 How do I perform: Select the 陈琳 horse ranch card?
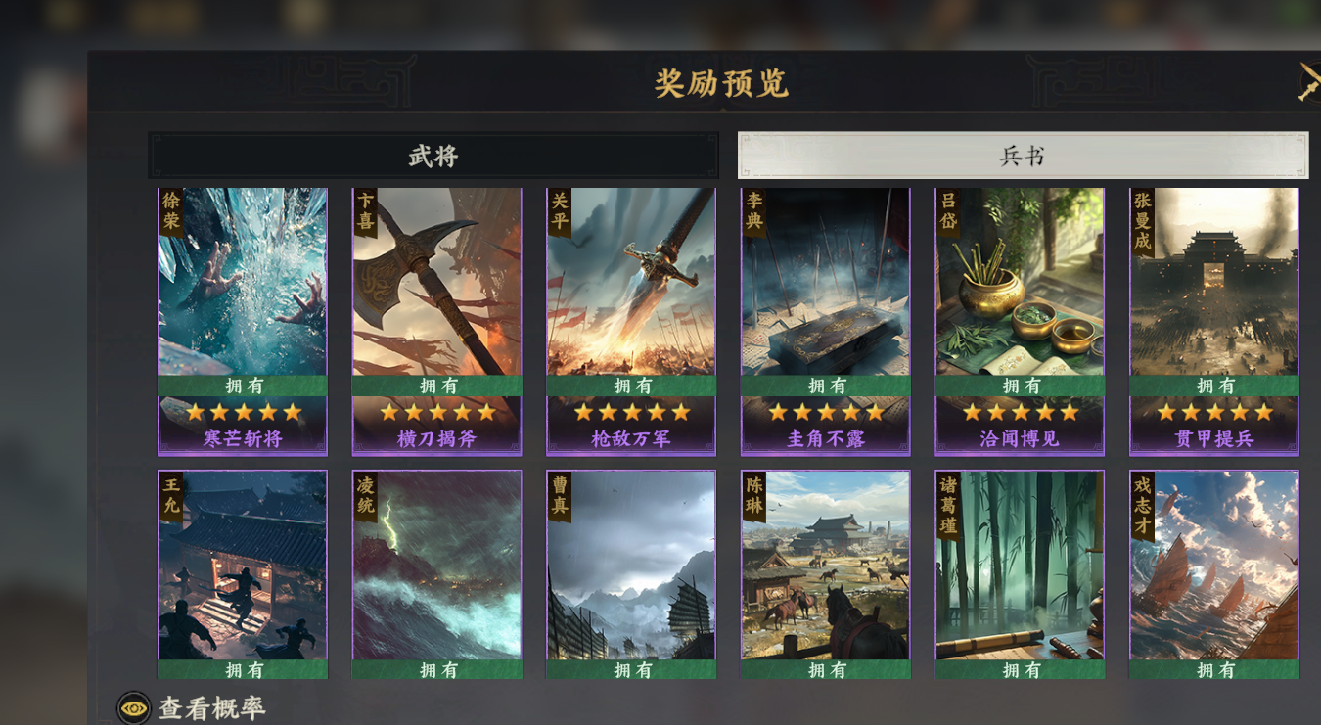tap(826, 575)
